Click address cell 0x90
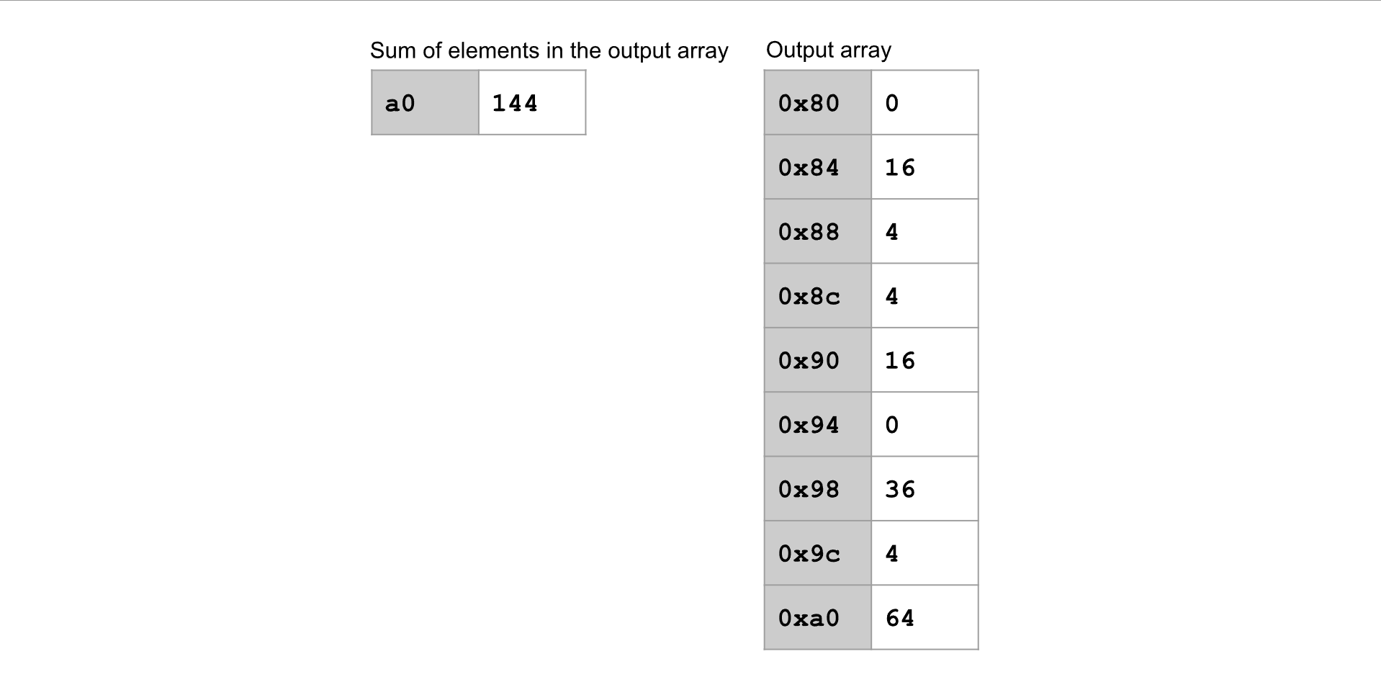 pyautogui.click(x=818, y=360)
